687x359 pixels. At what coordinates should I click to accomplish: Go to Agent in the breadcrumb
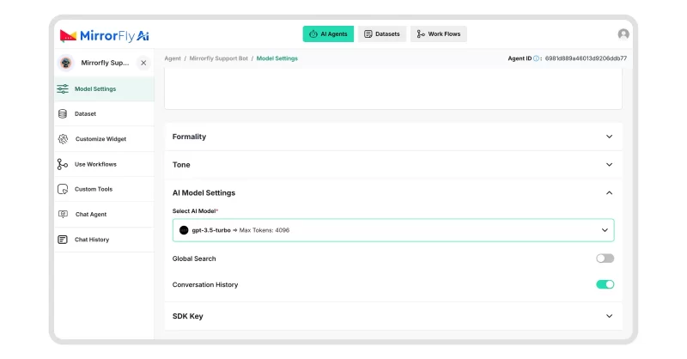[x=173, y=58]
